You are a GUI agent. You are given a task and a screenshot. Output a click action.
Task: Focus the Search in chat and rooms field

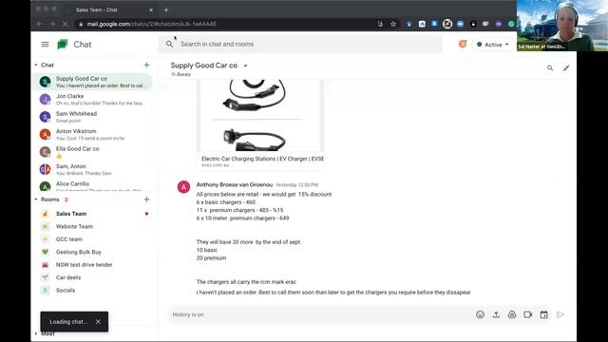[300, 45]
